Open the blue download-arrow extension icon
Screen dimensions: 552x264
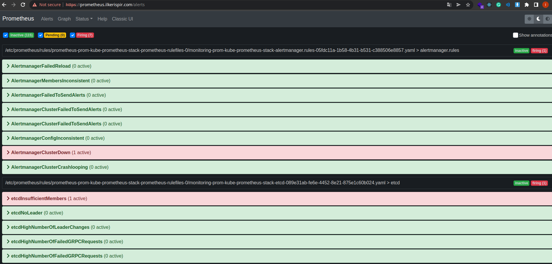517,5
